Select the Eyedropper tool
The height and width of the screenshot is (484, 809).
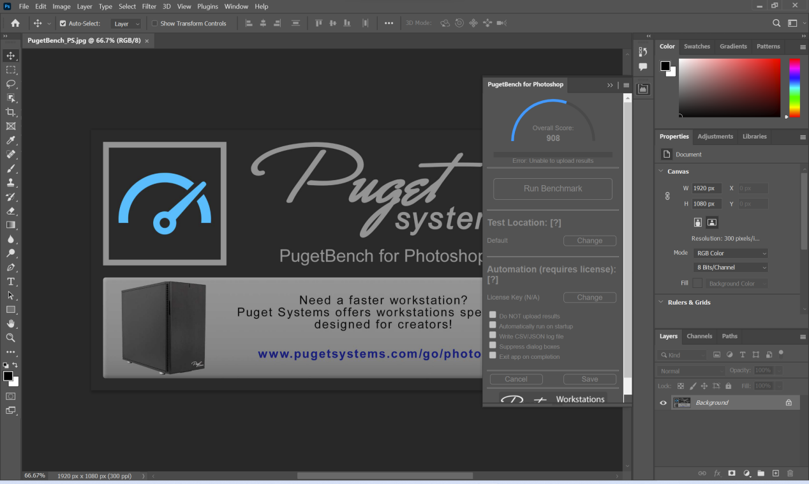11,140
